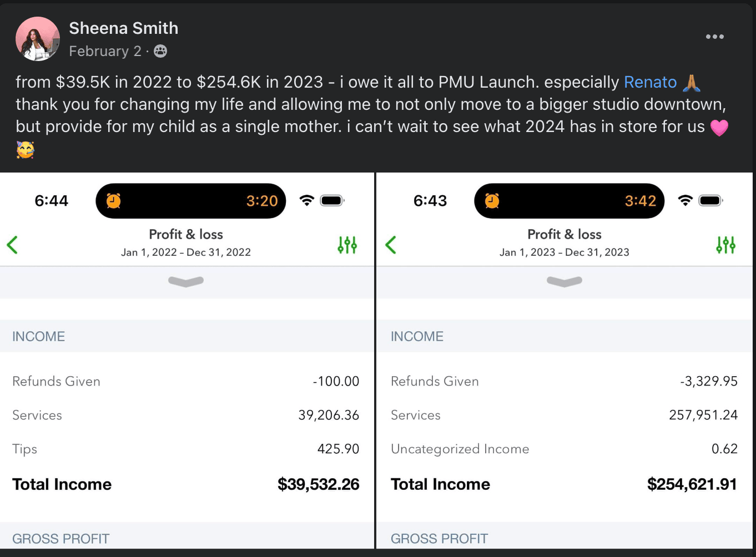Click the post audience group icon
756x557 pixels.
pyautogui.click(x=160, y=51)
